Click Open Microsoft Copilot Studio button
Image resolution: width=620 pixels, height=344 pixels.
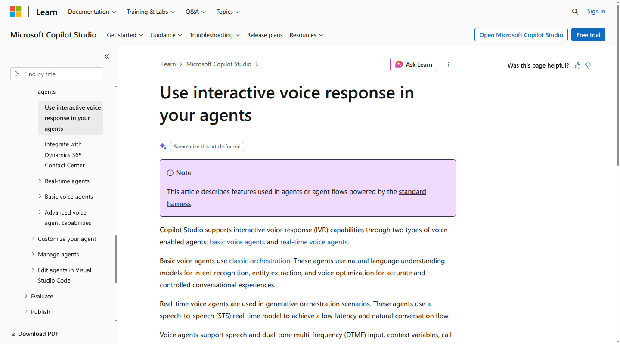(521, 35)
